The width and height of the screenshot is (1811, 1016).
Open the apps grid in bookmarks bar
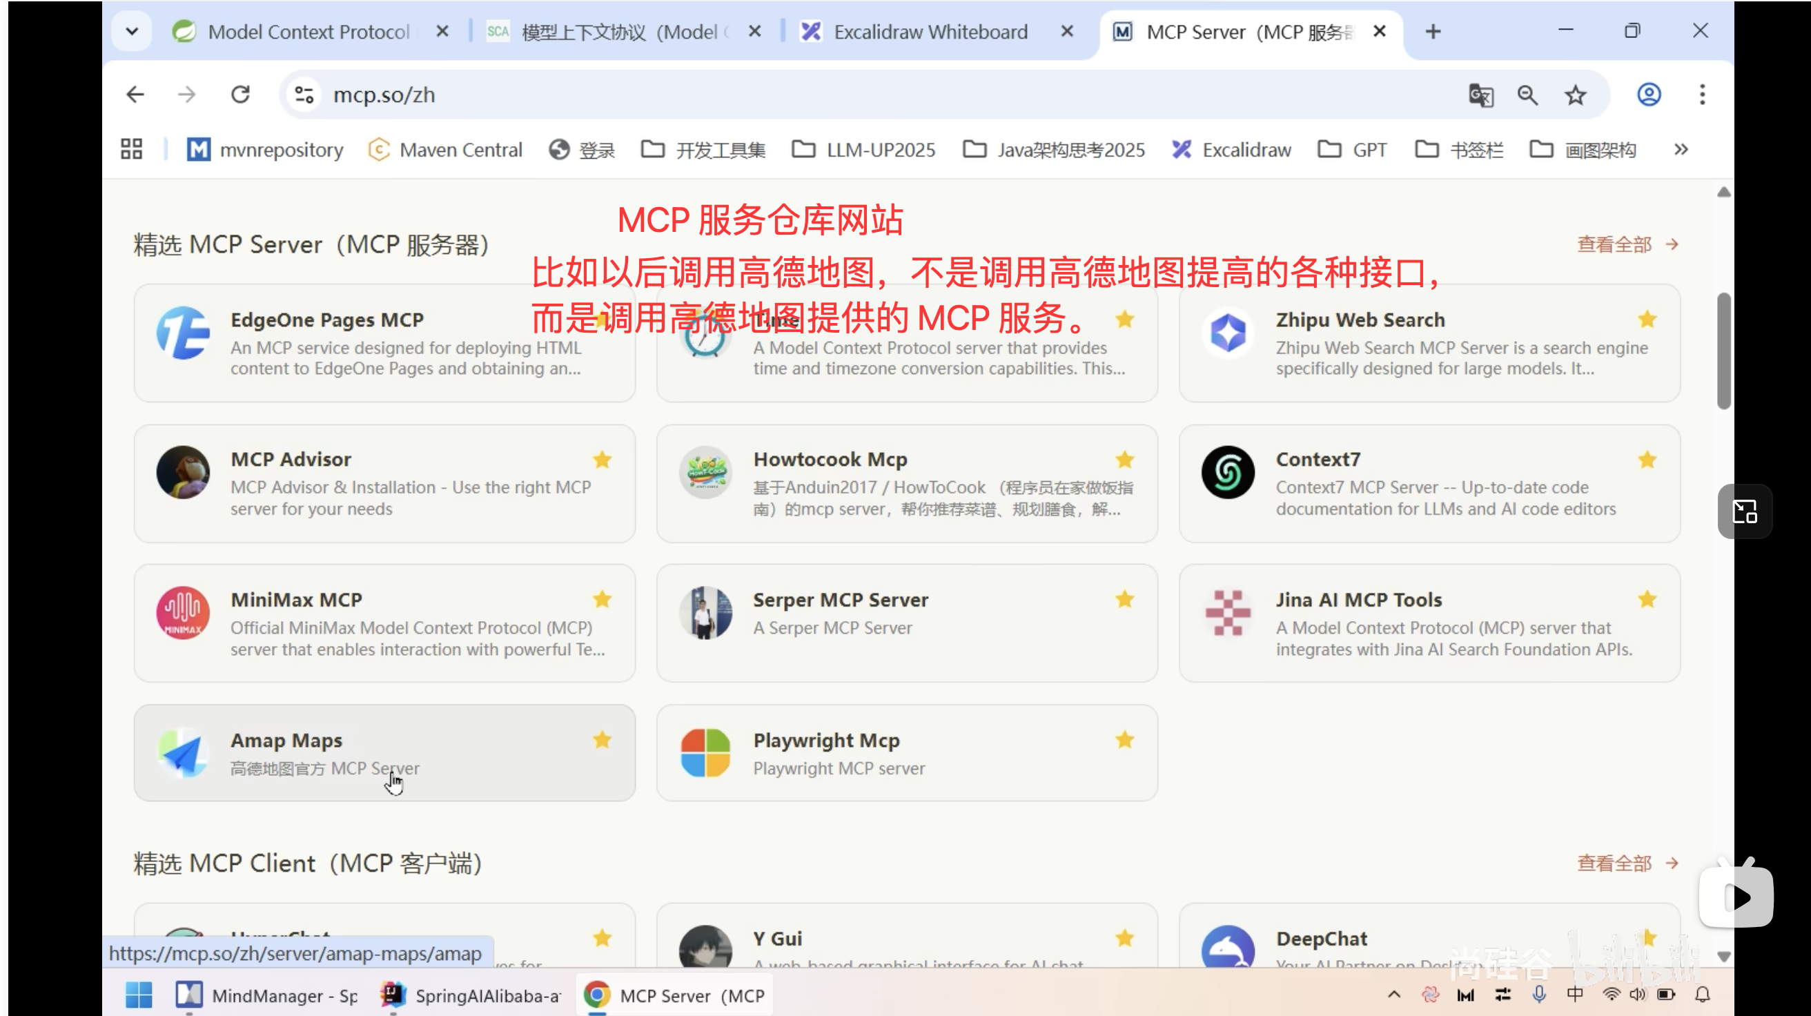pos(131,149)
